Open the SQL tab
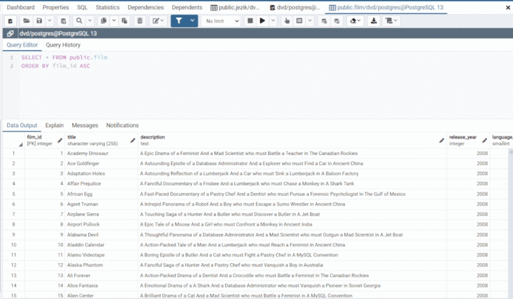This screenshot has width=513, height=299. coord(82,7)
